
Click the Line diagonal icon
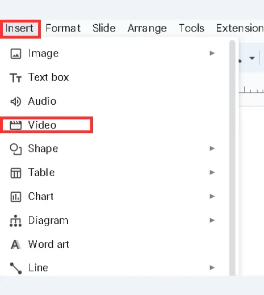coord(16,268)
